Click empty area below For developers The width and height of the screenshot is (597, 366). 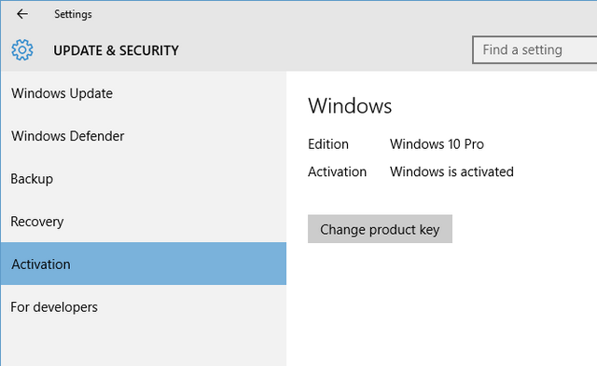pos(143,347)
